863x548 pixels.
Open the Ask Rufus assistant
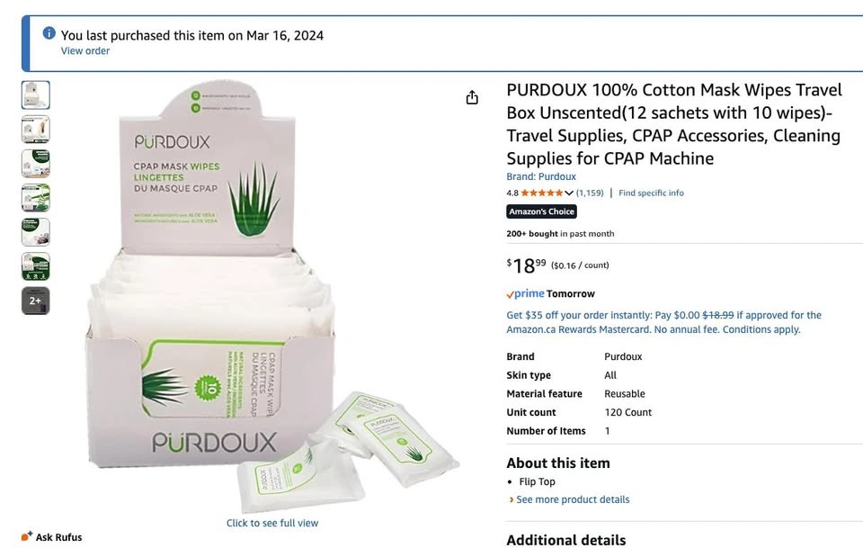pyautogui.click(x=52, y=536)
